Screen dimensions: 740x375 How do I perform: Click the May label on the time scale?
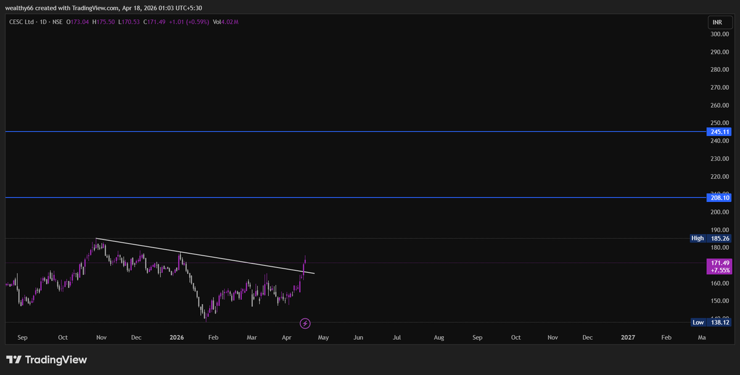(323, 337)
